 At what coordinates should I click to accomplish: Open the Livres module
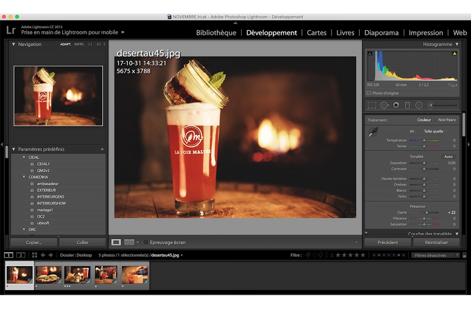coord(345,33)
